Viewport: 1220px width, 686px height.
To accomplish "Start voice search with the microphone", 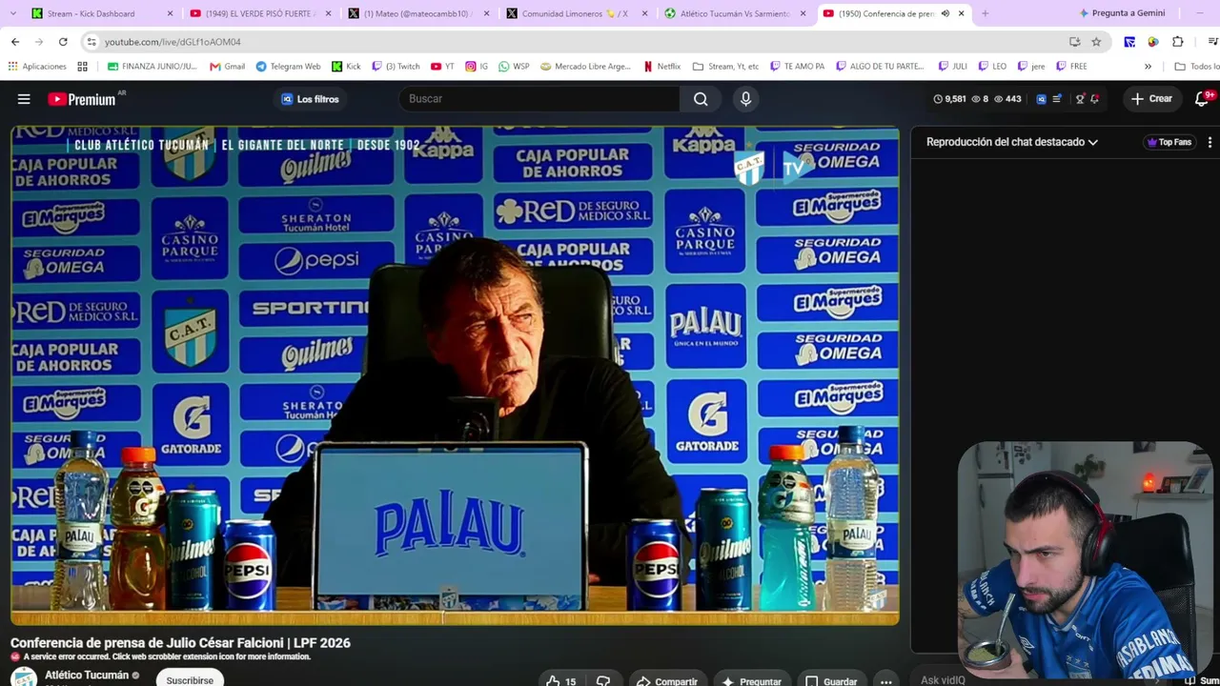I will pos(745,99).
